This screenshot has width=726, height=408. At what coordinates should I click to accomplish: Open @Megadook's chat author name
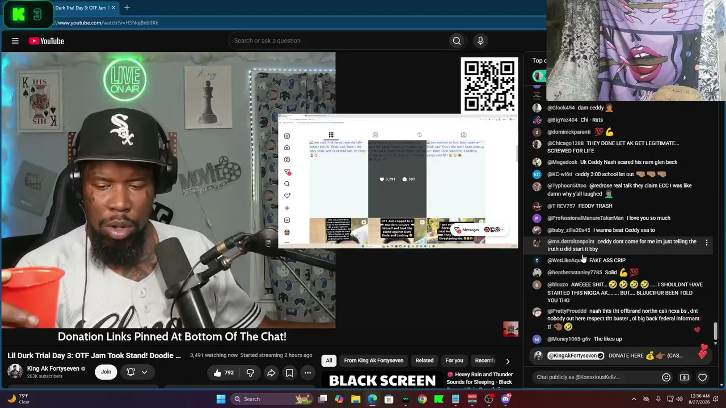[x=562, y=162]
